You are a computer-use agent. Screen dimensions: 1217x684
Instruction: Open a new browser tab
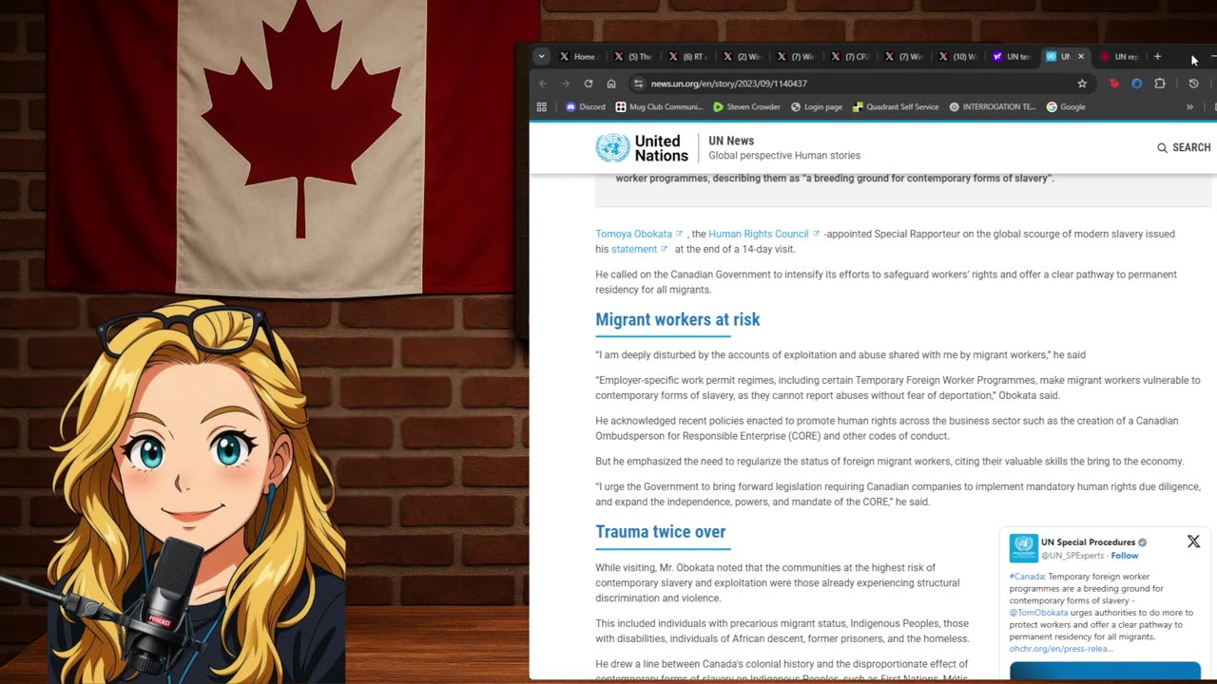coord(1157,56)
